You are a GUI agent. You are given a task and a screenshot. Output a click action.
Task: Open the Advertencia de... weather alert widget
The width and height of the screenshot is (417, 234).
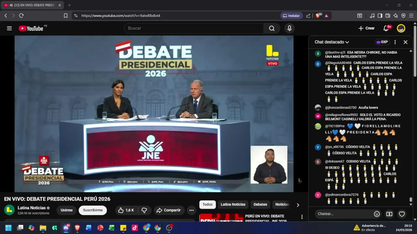point(369,227)
